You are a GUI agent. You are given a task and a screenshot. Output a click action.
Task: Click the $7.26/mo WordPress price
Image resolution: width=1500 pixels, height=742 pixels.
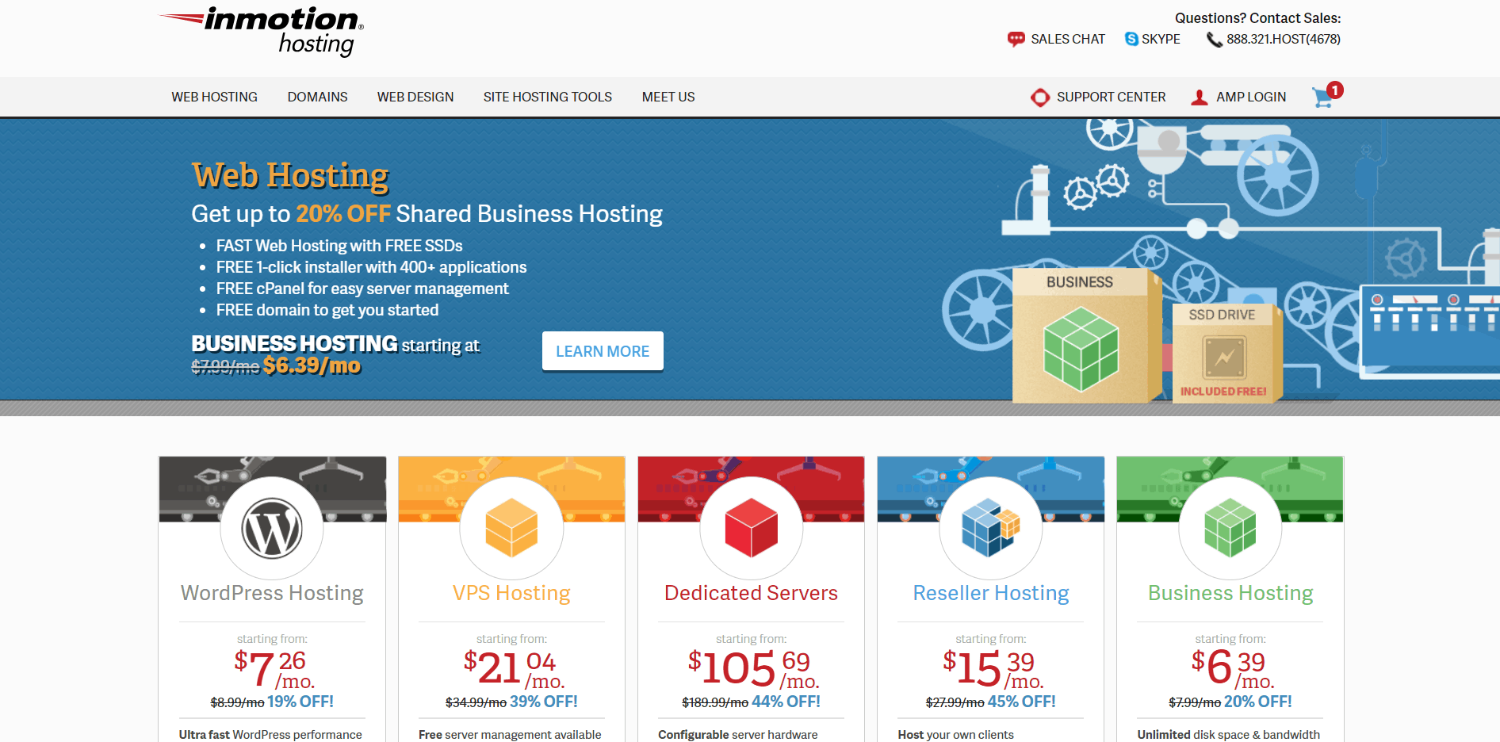[274, 668]
